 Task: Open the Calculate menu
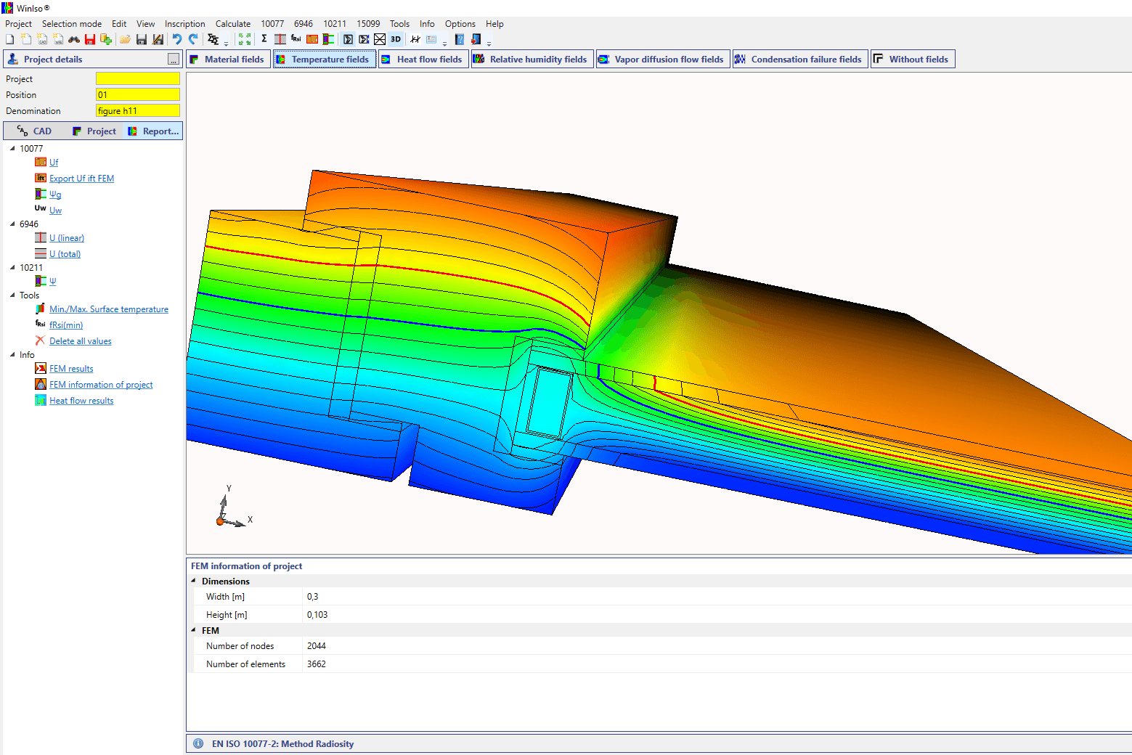(x=232, y=24)
